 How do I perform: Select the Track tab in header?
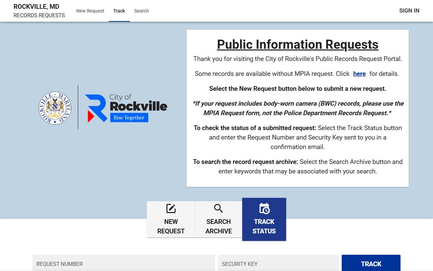click(119, 11)
